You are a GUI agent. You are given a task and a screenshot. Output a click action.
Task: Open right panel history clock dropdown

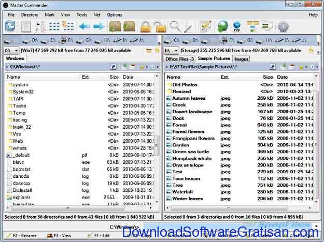coord(314,67)
